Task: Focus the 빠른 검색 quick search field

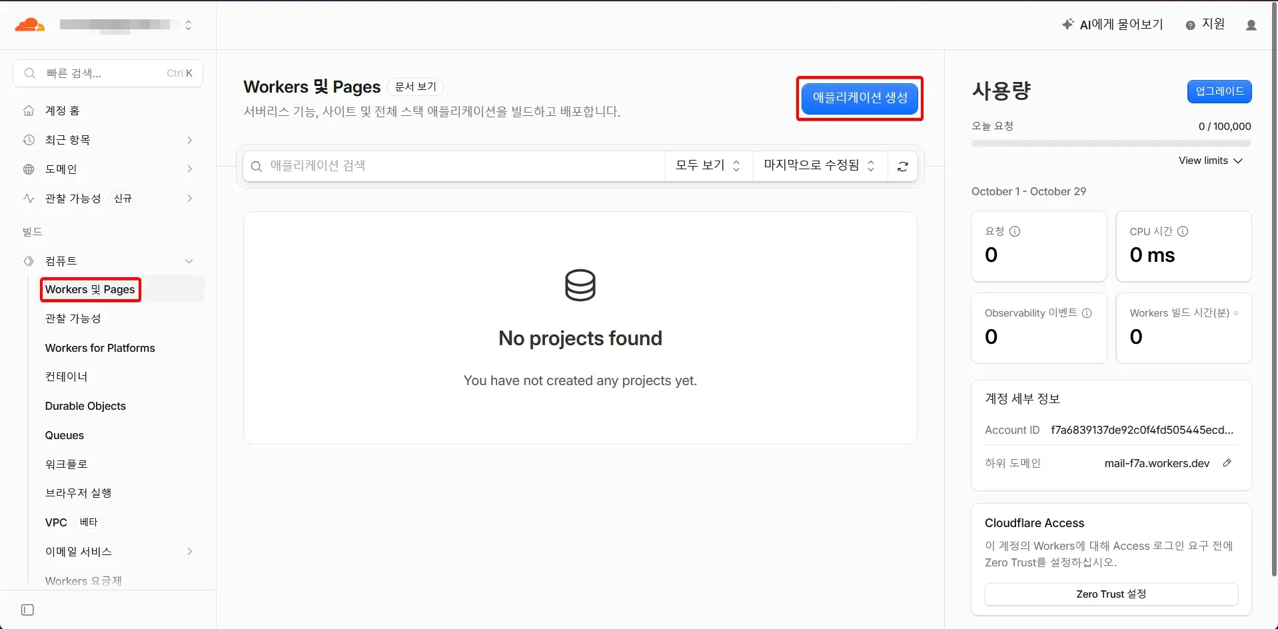Action: click(x=108, y=73)
